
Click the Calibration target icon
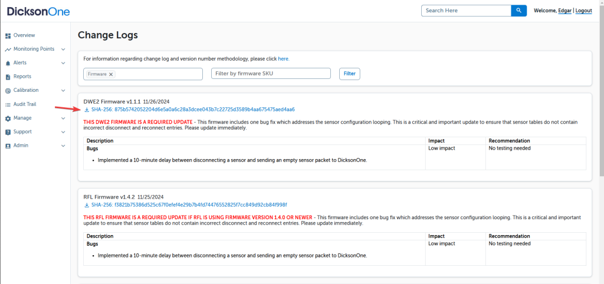pos(8,91)
